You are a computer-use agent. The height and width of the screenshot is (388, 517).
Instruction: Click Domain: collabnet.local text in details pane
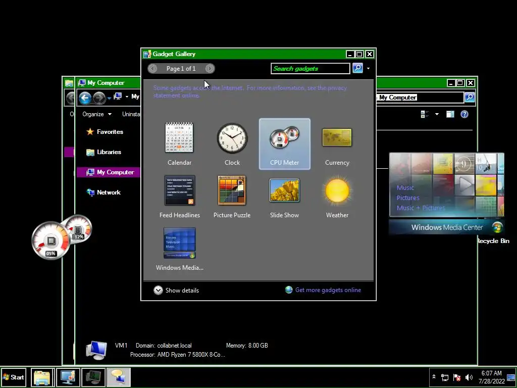(x=164, y=346)
